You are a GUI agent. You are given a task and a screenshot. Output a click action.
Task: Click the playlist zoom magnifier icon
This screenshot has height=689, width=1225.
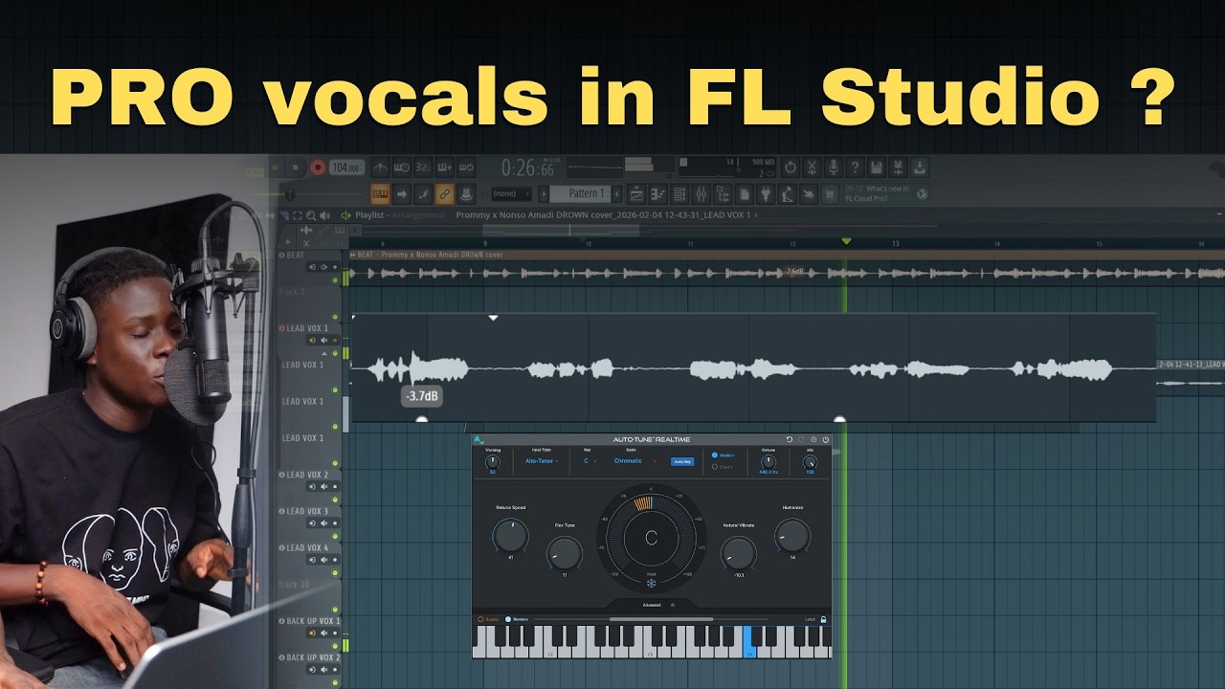[311, 215]
